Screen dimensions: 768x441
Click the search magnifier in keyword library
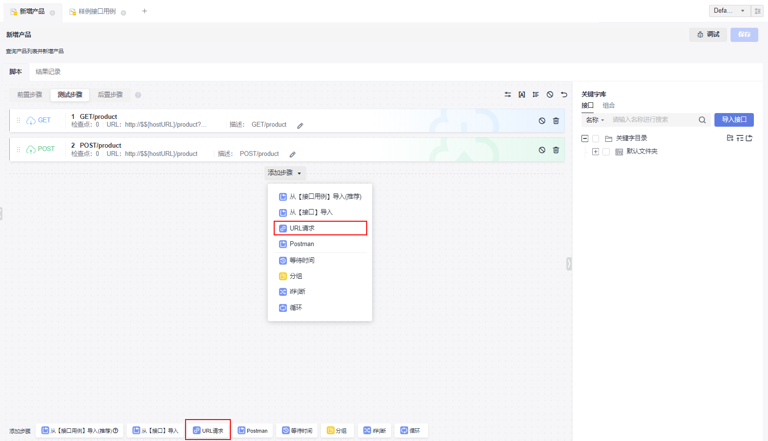point(702,120)
